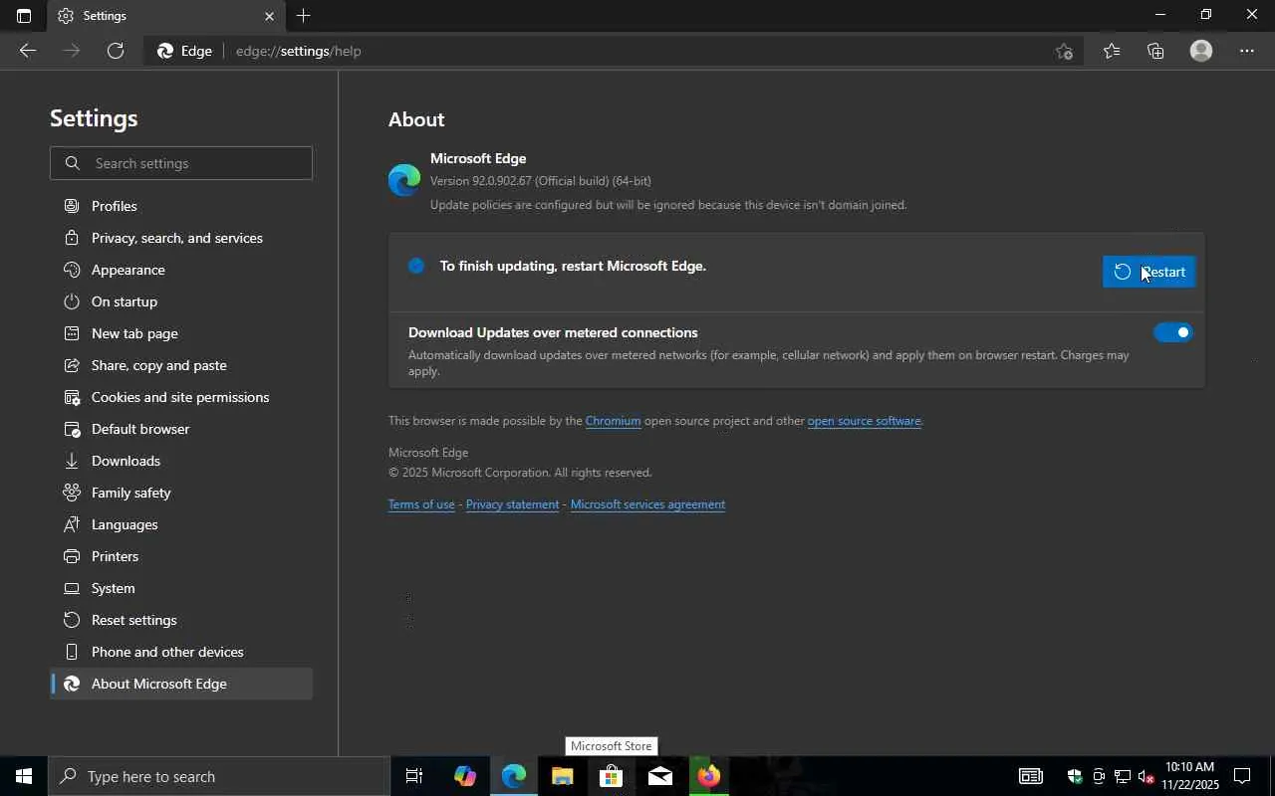Open the tab actions menu icon
The height and width of the screenshot is (796, 1275).
pos(24,16)
